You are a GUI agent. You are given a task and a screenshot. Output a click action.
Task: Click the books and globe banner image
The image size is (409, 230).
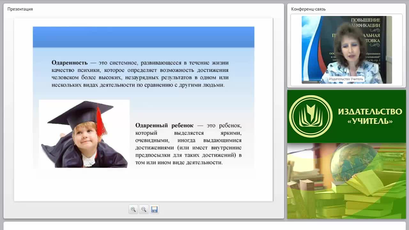click(x=346, y=181)
